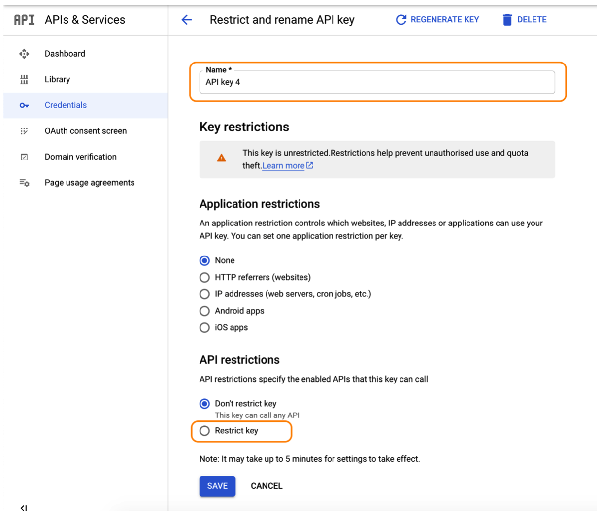Click the Delete trash can icon
The image size is (600, 511).
point(507,19)
